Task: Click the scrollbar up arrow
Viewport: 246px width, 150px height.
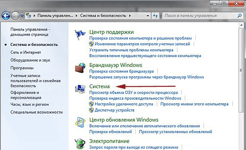Action: tap(241, 25)
